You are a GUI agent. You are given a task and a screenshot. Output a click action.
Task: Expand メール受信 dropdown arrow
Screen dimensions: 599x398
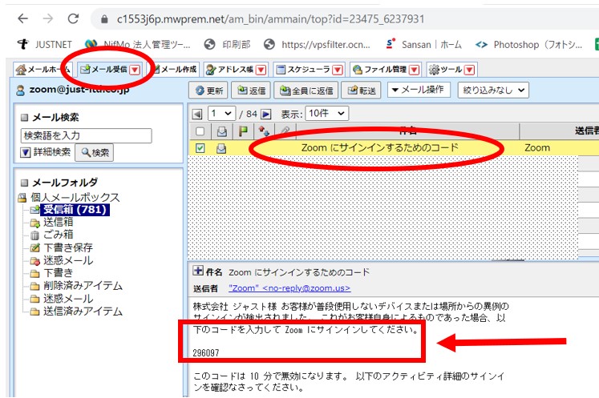[135, 70]
